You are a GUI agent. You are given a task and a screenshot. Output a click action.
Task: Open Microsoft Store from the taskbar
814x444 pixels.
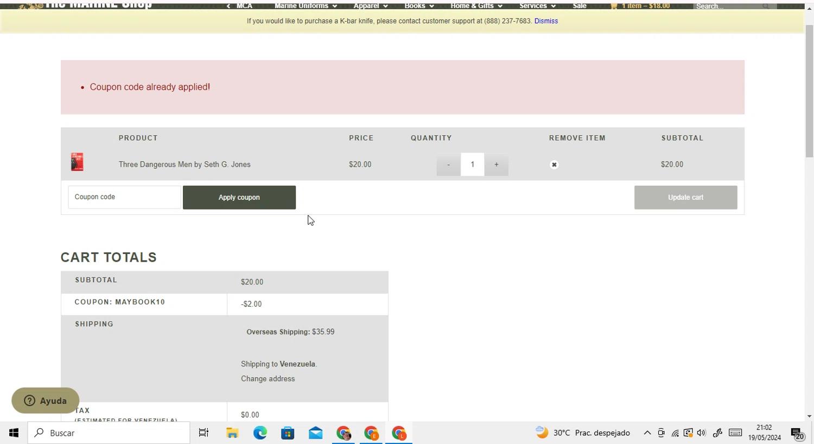[288, 433]
